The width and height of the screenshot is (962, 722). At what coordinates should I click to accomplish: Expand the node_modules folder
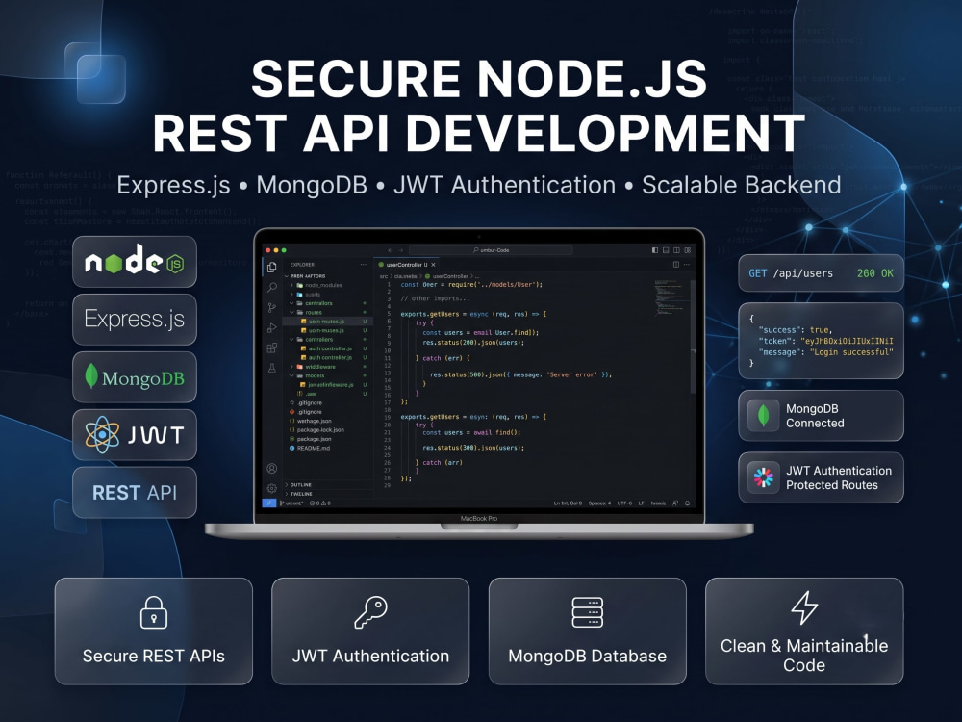pos(323,286)
